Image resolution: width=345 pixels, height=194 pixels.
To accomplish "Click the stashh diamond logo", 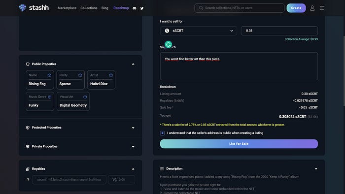I will click(x=23, y=8).
